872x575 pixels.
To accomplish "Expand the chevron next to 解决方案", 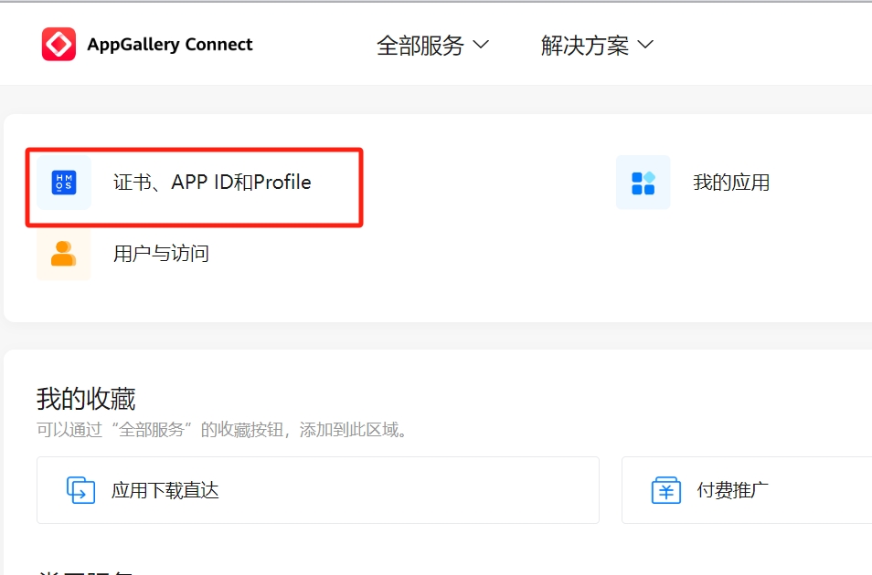I will 645,45.
